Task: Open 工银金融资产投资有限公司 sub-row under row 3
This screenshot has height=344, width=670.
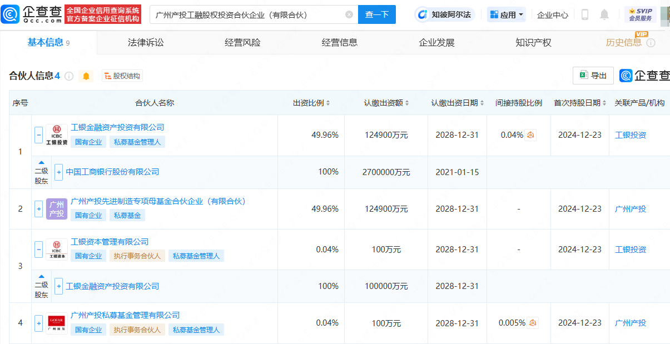Action: pos(112,286)
